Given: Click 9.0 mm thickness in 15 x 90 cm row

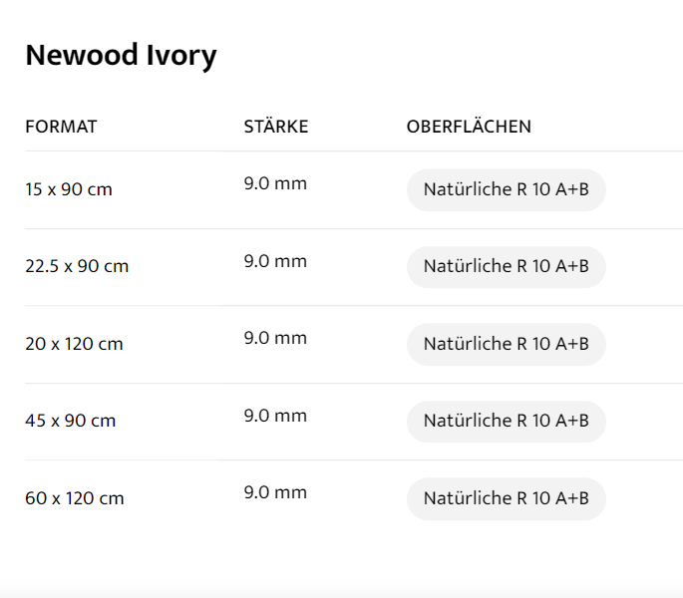Looking at the screenshot, I should (x=275, y=183).
